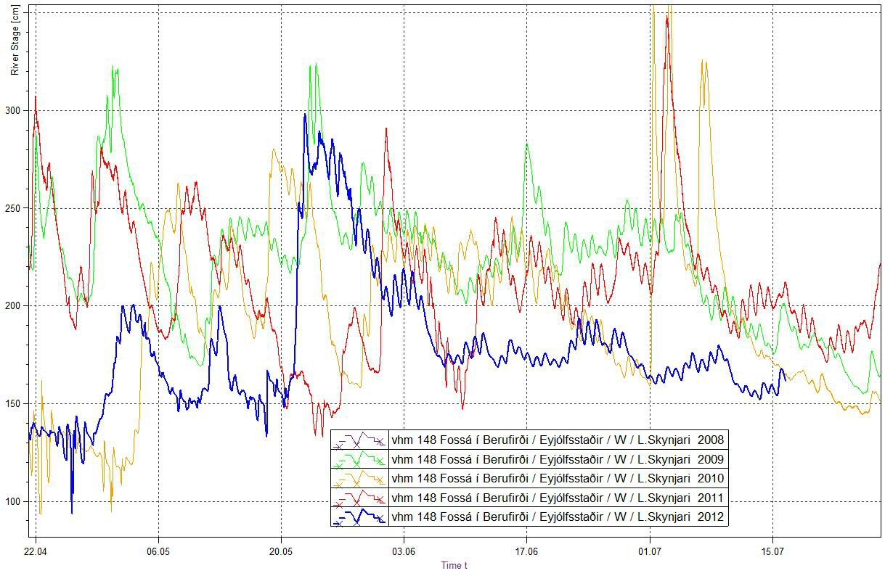
Task: Select the legend text ending in 2008
Action: point(557,440)
